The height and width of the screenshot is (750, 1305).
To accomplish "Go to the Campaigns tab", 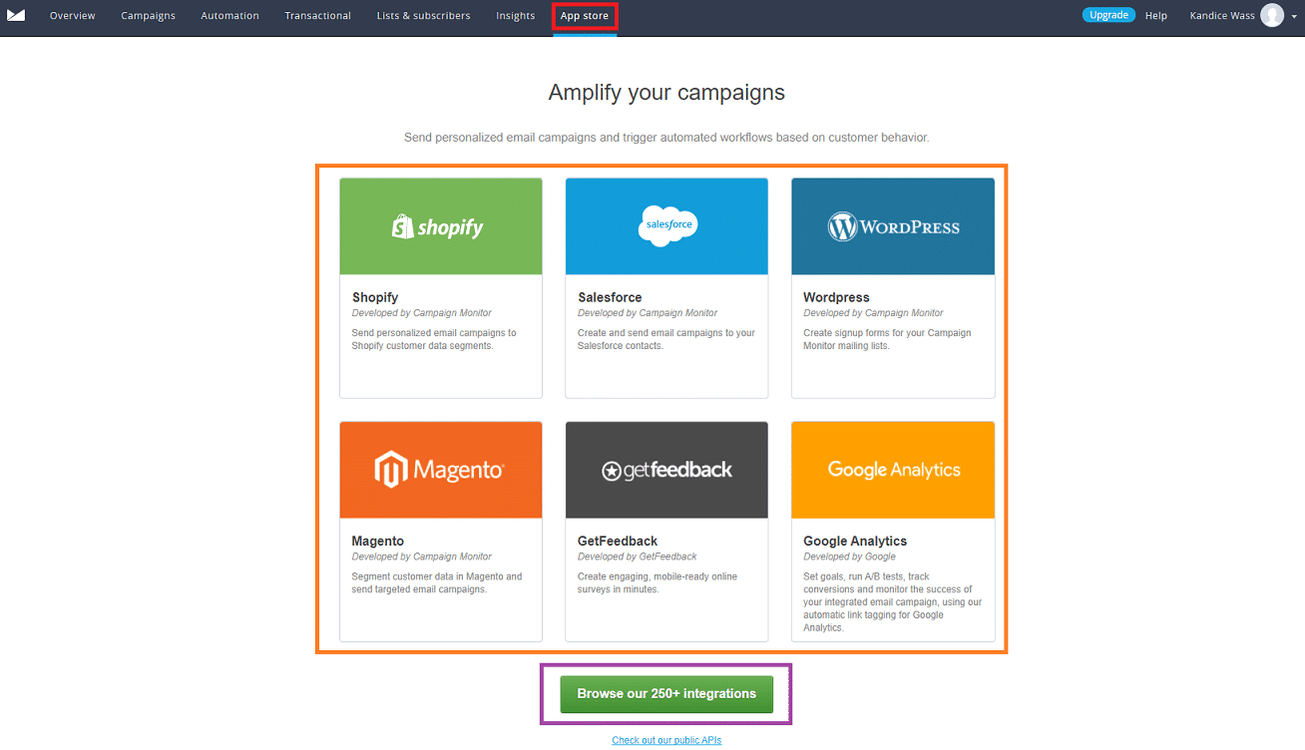I will (x=148, y=16).
